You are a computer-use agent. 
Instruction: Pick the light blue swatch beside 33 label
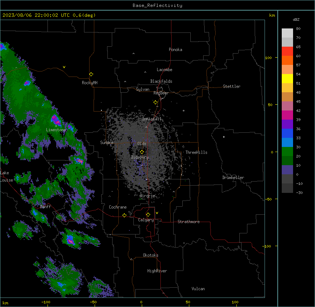[287, 143]
